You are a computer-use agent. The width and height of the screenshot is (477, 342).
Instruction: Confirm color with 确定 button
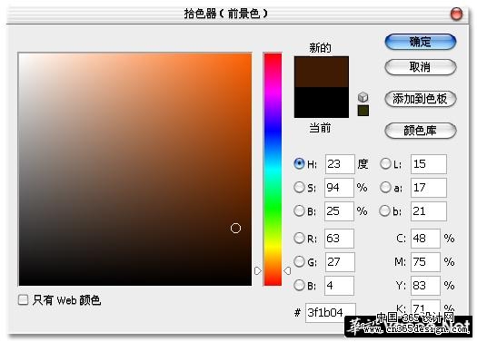(421, 42)
